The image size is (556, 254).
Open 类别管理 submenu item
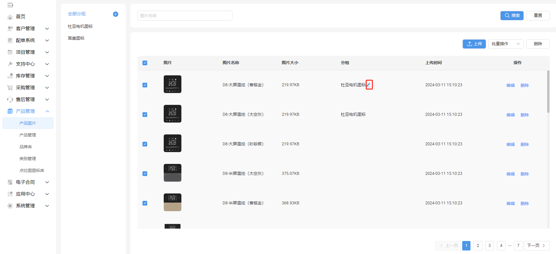pos(28,159)
